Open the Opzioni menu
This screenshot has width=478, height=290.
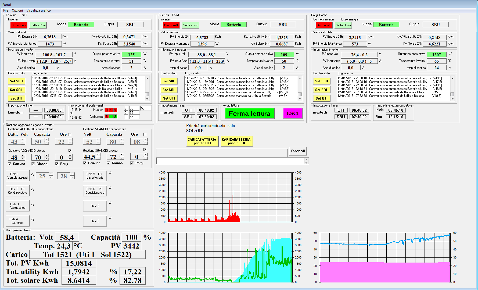coord(17,10)
